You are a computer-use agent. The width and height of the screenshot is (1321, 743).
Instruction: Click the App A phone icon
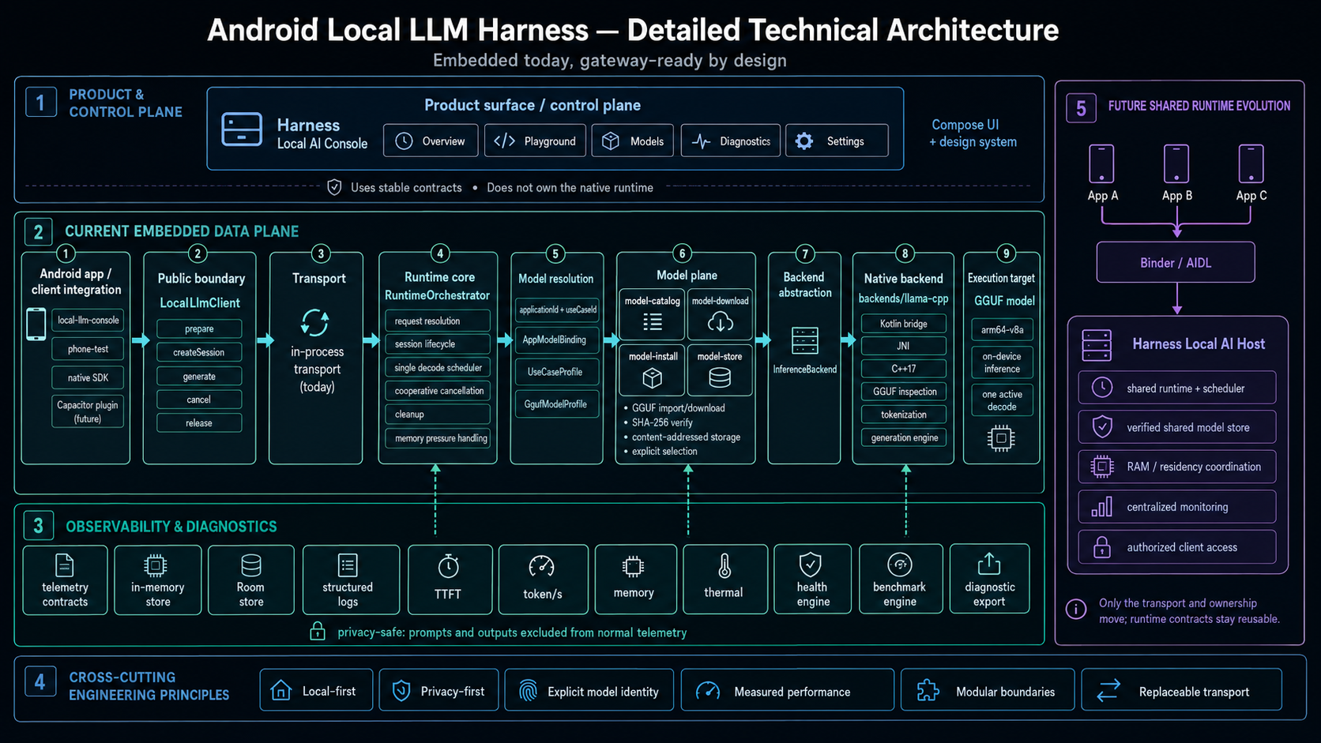pos(1101,163)
